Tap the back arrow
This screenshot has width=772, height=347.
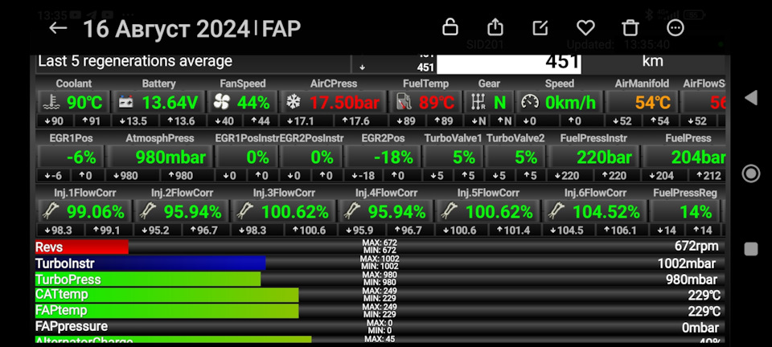click(x=58, y=28)
